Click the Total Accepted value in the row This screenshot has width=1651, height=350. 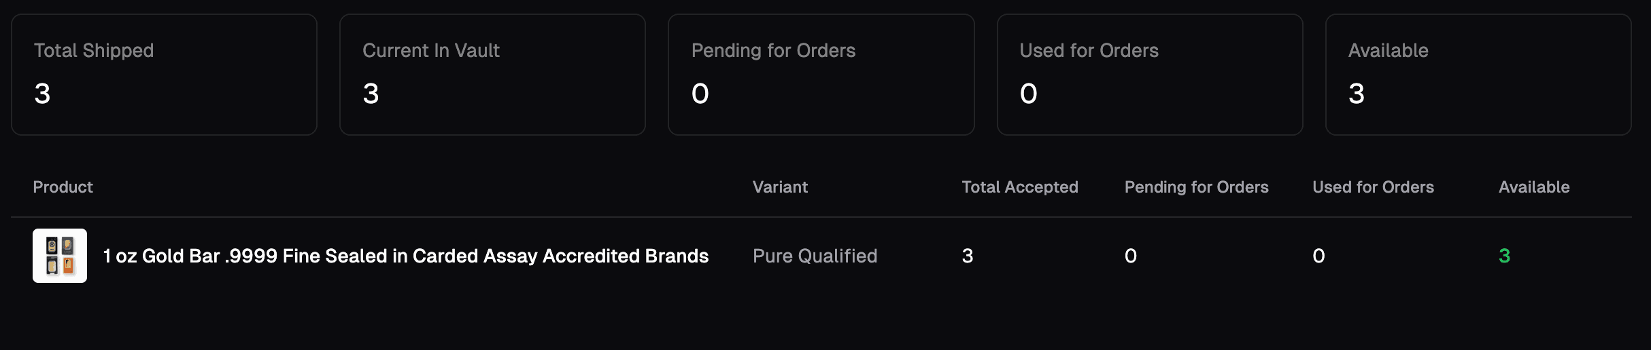(x=968, y=256)
